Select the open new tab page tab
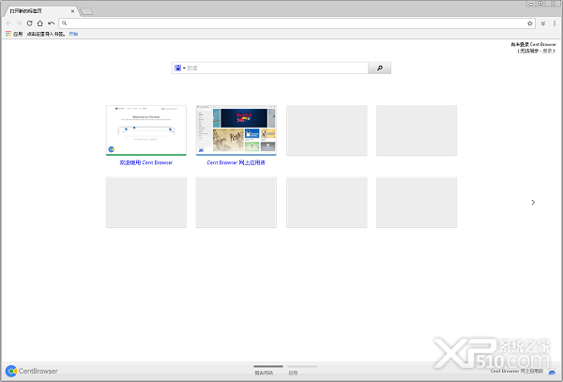Screen dimensions: 563x382 [x=39, y=11]
